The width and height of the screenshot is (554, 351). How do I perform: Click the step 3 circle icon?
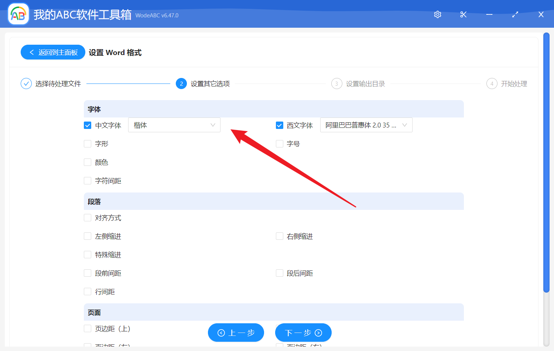[x=336, y=84]
